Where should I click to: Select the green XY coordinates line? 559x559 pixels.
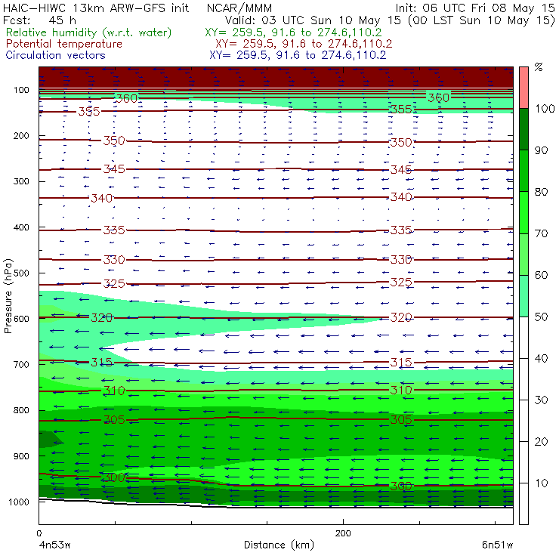[x=293, y=32]
